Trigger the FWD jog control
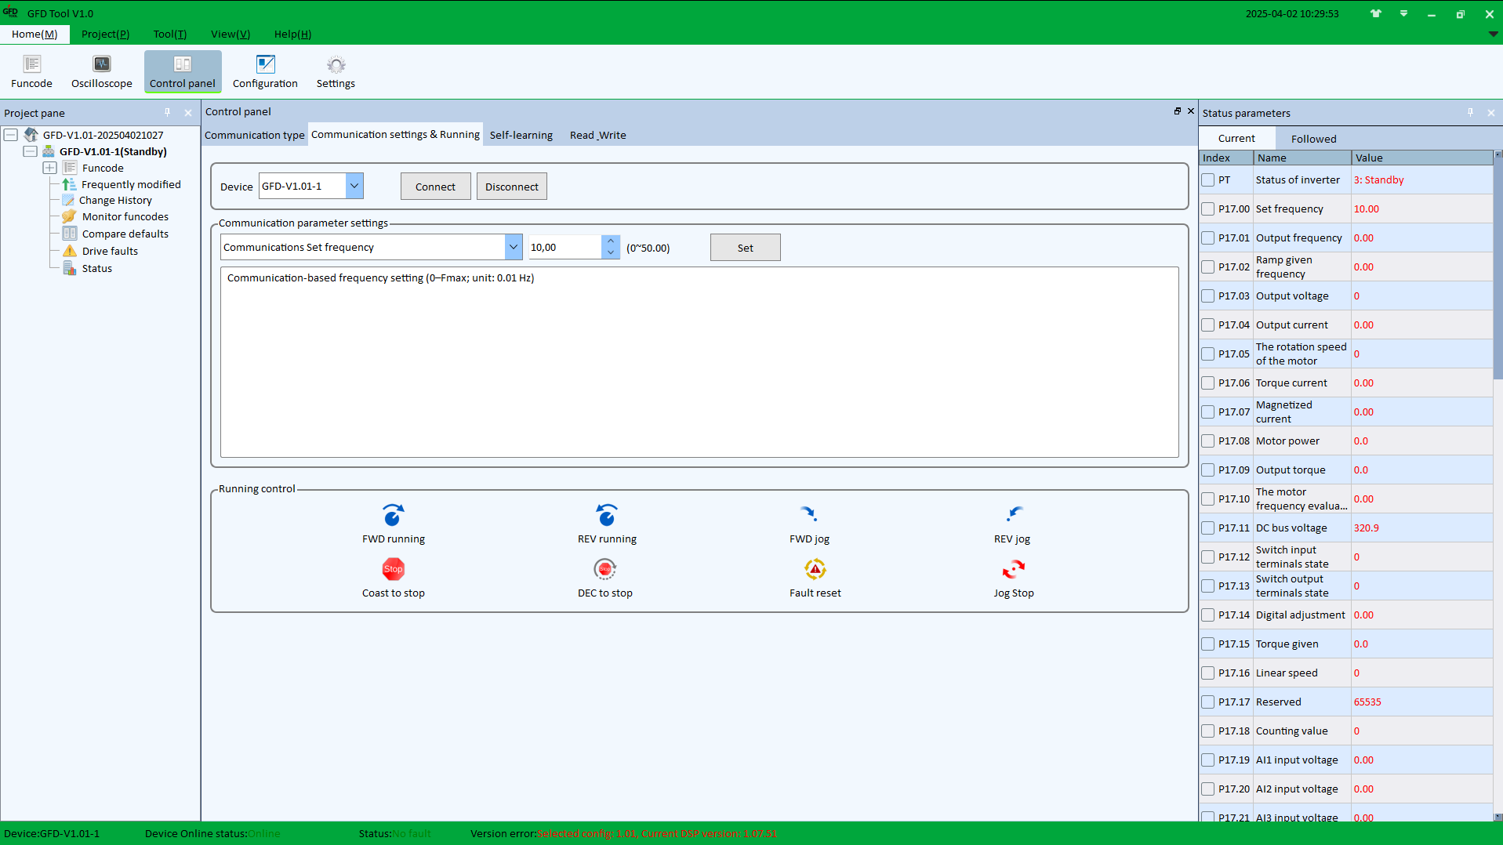This screenshot has width=1503, height=845. pos(809,514)
